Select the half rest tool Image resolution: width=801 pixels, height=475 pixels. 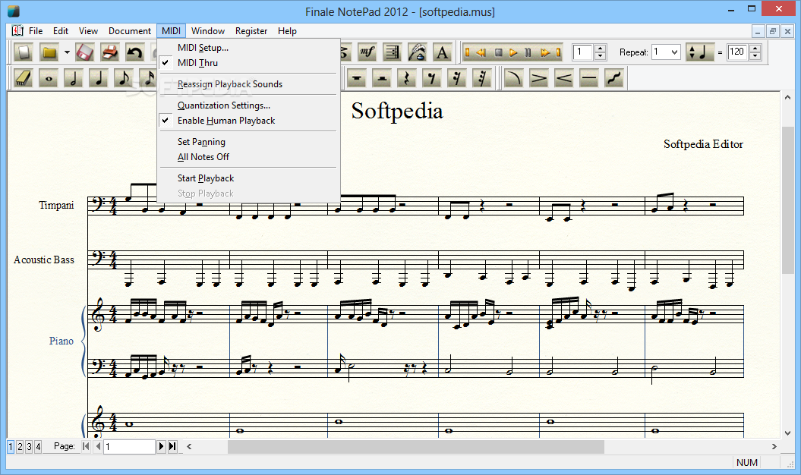(382, 79)
